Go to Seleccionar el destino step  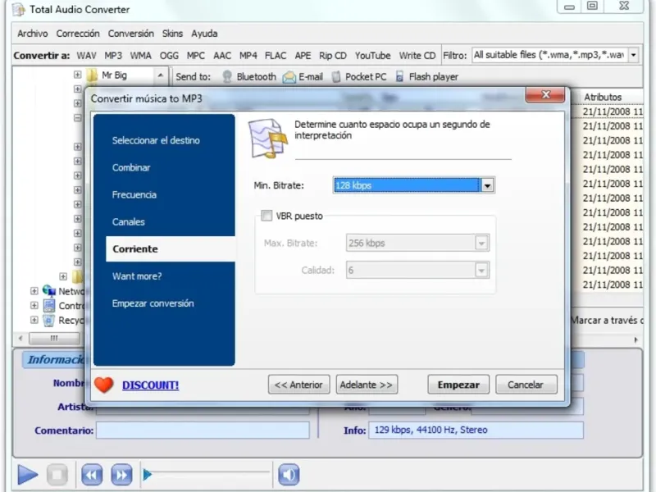coord(156,140)
